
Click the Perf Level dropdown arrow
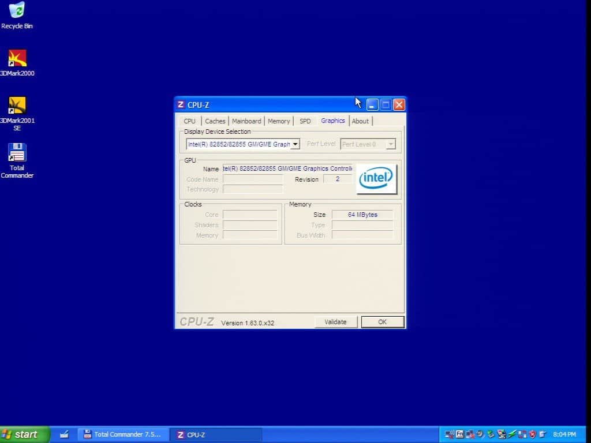click(391, 144)
